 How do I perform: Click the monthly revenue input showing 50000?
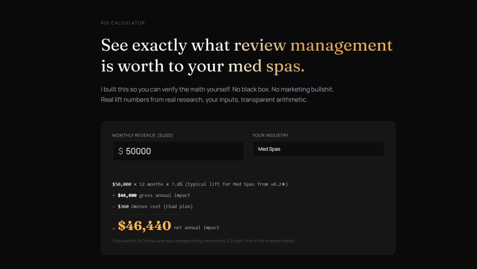tap(178, 151)
